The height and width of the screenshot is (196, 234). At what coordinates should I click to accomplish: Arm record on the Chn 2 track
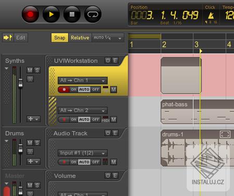[64, 120]
